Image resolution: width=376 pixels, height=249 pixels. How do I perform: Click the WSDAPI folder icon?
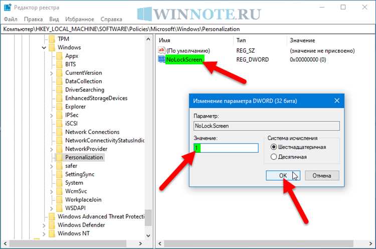[59, 208]
